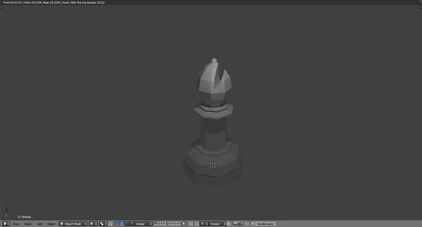Click the second layer block grid
This screenshot has width=422, height=227.
[x=174, y=224]
